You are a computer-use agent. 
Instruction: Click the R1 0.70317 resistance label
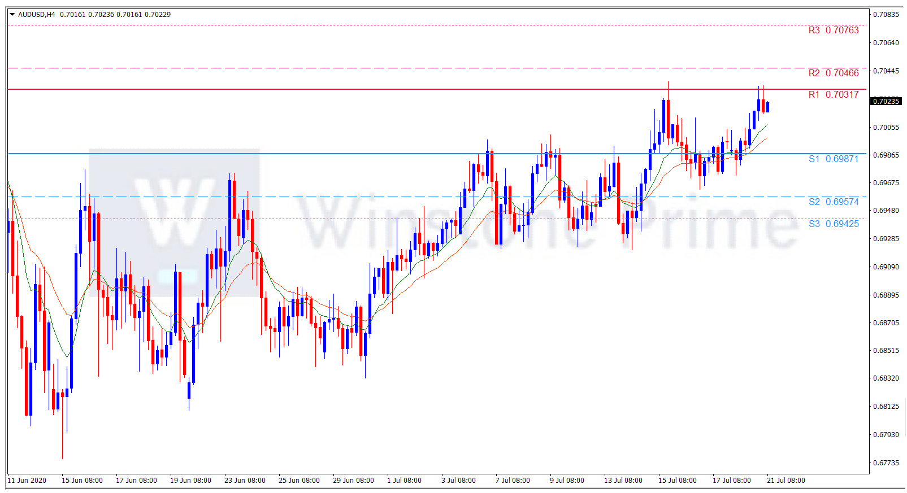[x=833, y=95]
